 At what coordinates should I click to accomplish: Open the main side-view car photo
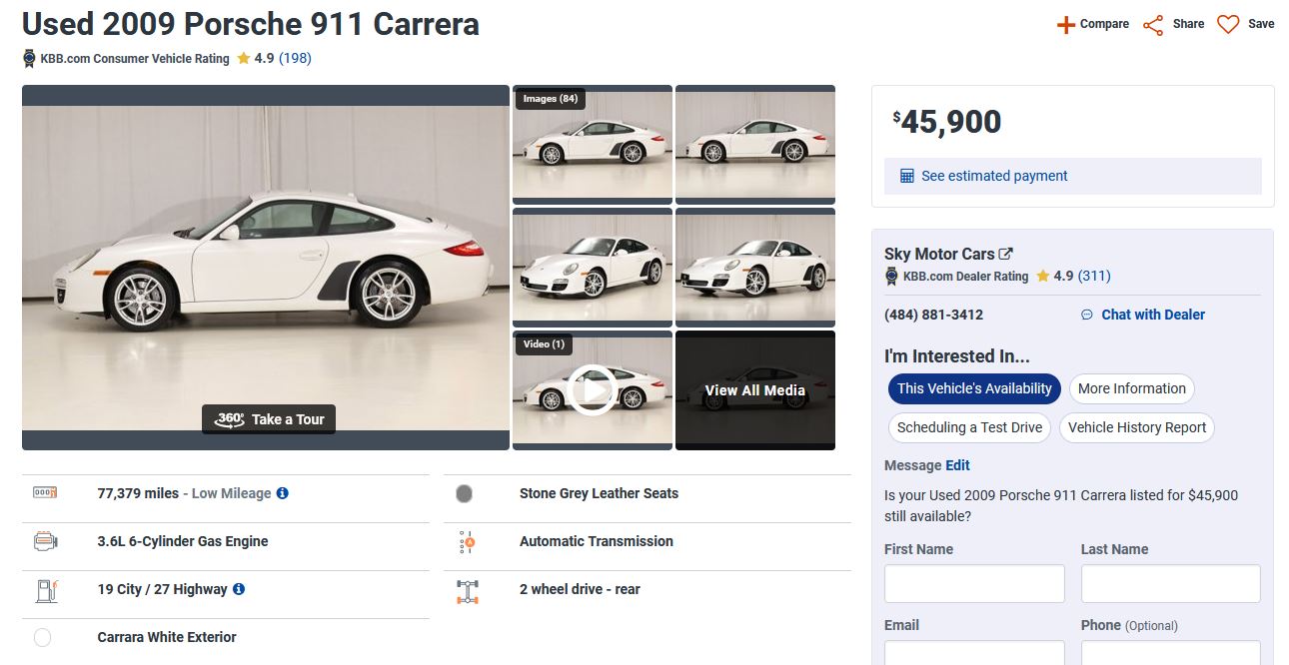click(x=266, y=268)
